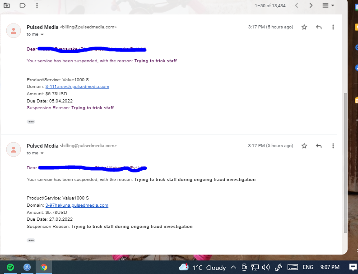Open the clock showing 9:07 PM
This screenshot has height=274, width=358.
point(330,267)
